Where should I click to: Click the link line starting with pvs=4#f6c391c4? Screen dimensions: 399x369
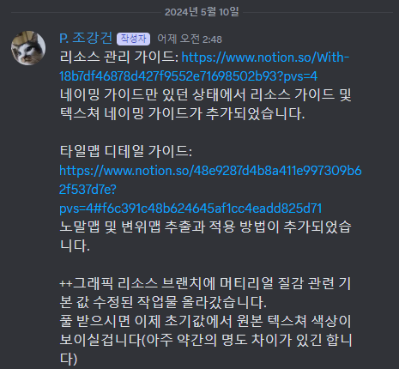(x=190, y=209)
